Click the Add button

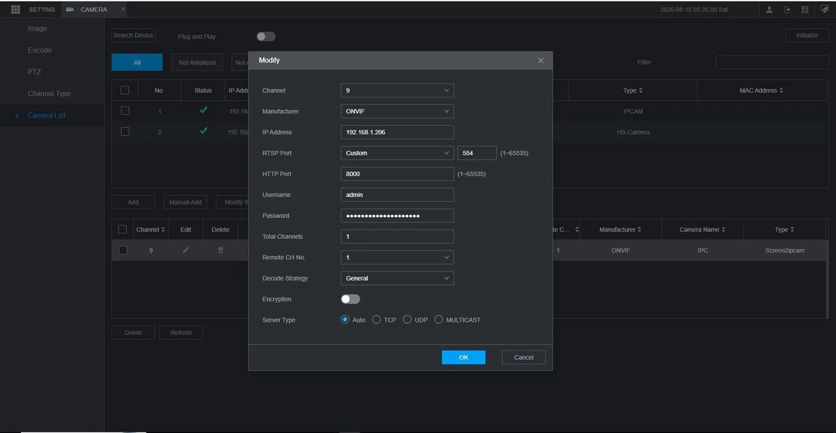133,202
